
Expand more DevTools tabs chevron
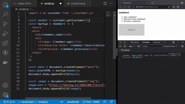[x=164, y=42]
